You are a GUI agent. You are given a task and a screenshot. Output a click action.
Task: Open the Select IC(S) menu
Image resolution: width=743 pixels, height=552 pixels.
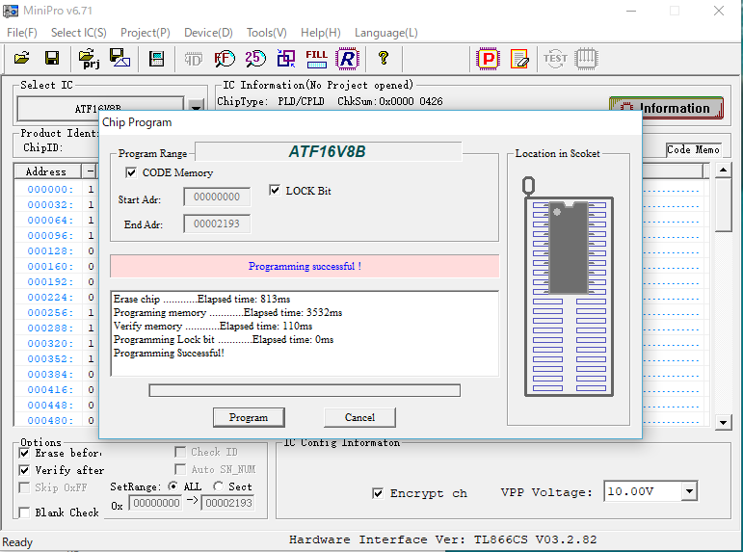pyautogui.click(x=79, y=33)
